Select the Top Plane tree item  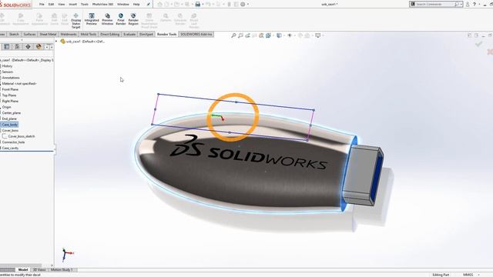pyautogui.click(x=8, y=95)
